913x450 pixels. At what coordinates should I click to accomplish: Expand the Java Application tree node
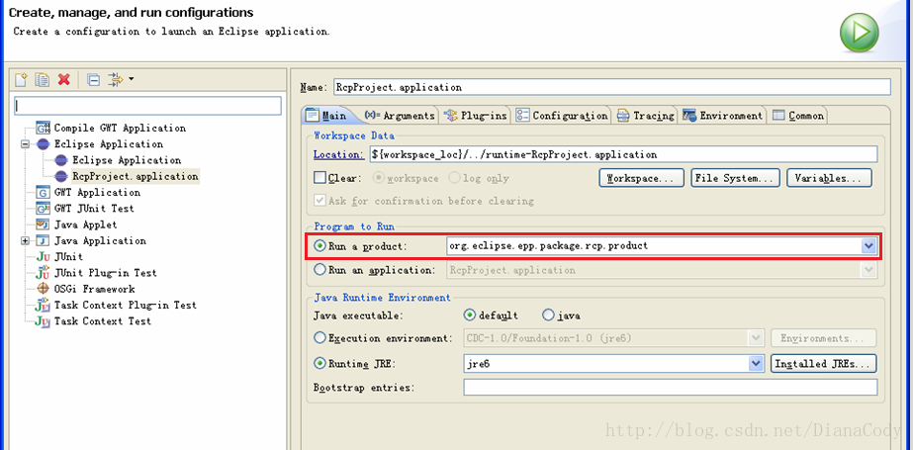pos(25,240)
